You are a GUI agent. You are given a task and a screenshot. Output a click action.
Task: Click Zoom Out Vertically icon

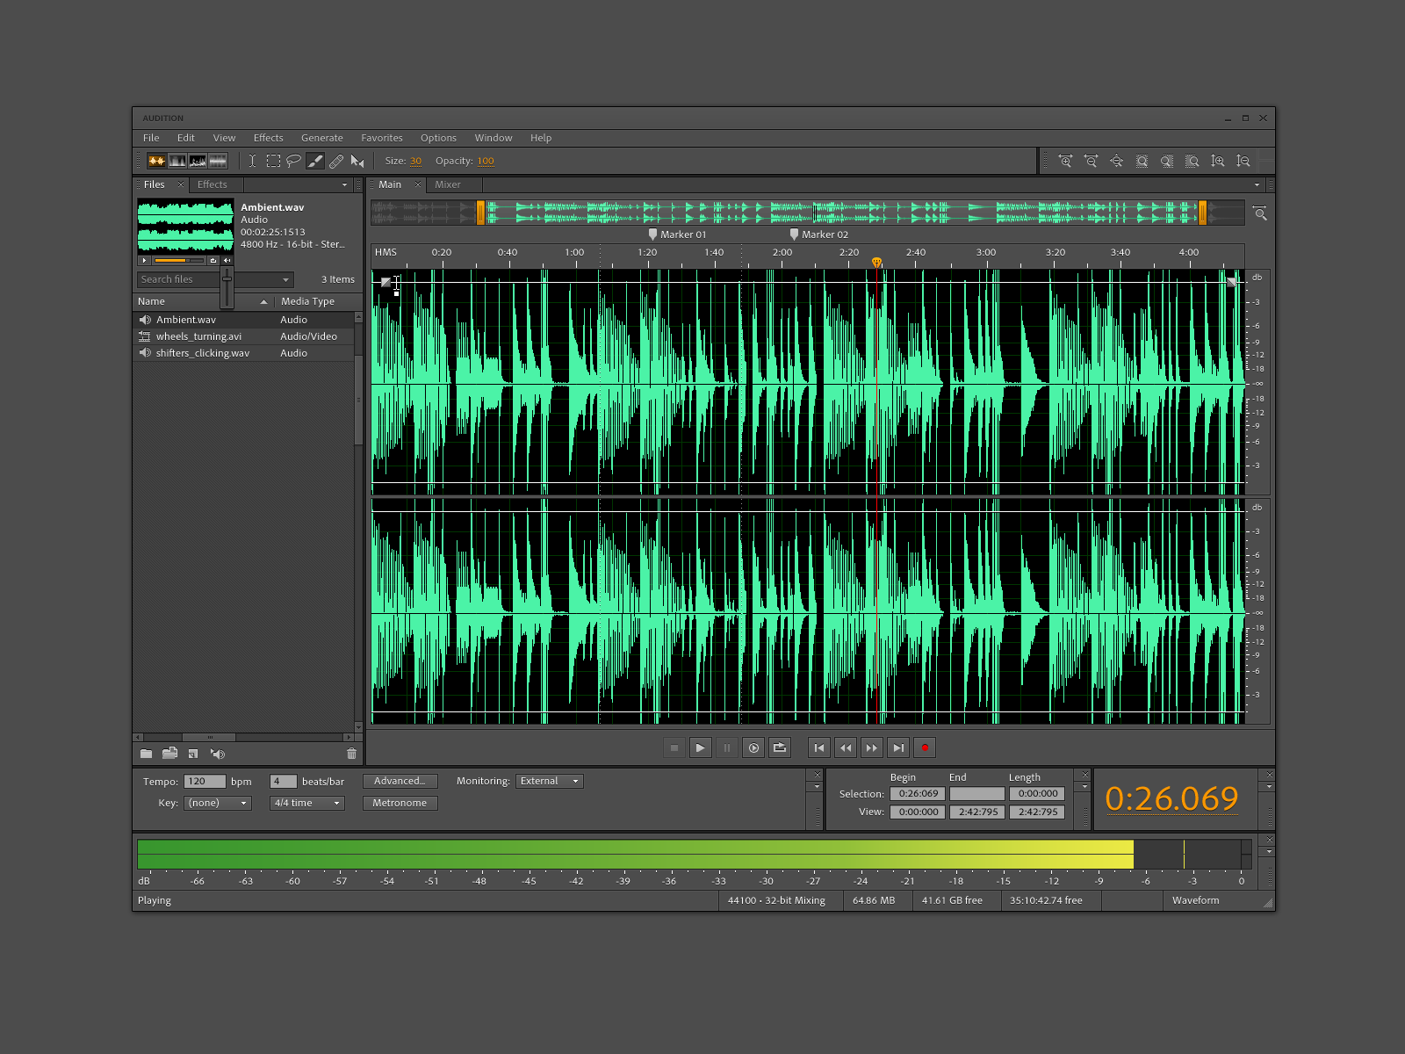tap(1243, 161)
